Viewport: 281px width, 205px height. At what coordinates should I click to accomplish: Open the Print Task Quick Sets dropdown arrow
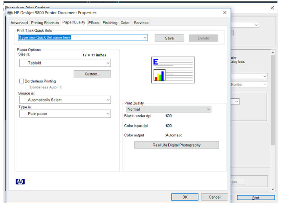145,38
